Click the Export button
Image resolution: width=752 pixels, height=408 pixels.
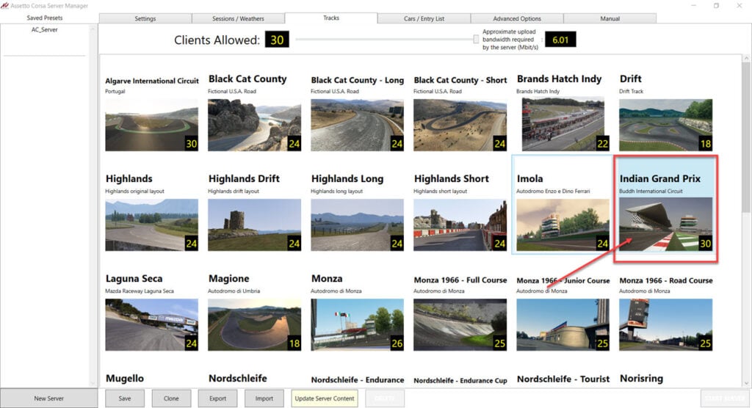(217, 398)
